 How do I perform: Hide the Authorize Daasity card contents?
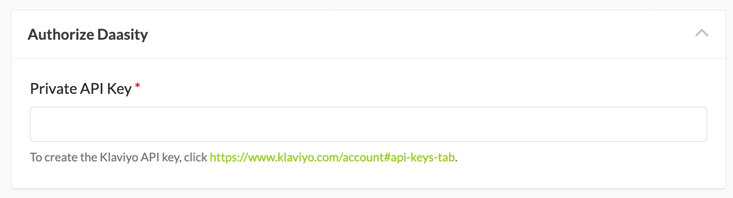point(702,33)
